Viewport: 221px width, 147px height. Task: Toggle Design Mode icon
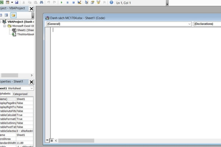[x=80, y=2]
